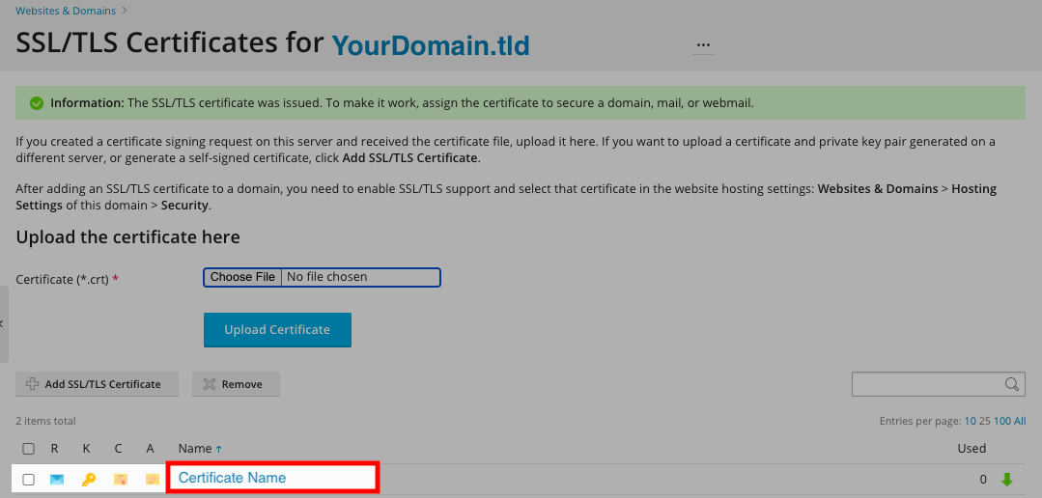1042x498 pixels.
Task: Show All entries per page
Action: click(1020, 422)
